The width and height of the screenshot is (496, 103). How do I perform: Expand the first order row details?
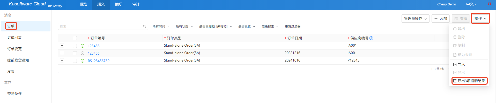[62, 46]
